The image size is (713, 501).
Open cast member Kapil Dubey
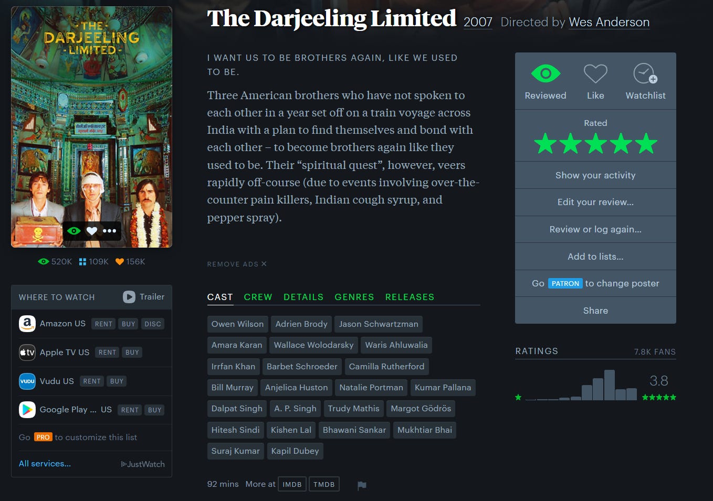(295, 451)
